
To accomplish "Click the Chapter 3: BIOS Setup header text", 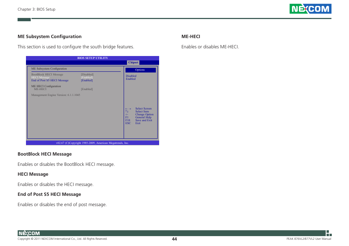I will point(37,10).
